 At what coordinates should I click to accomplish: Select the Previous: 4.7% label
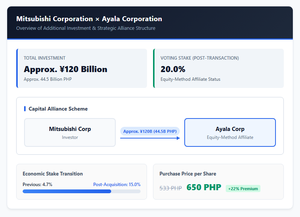[37, 185]
